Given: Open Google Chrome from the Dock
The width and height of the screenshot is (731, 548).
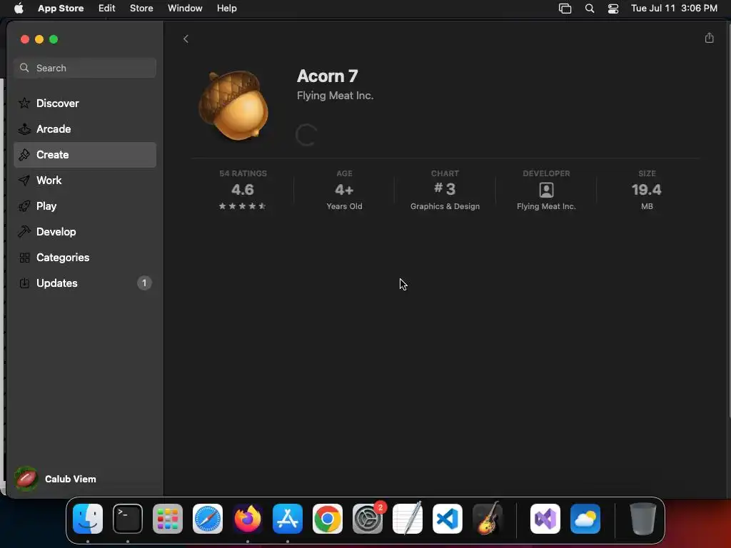Looking at the screenshot, I should 327,519.
